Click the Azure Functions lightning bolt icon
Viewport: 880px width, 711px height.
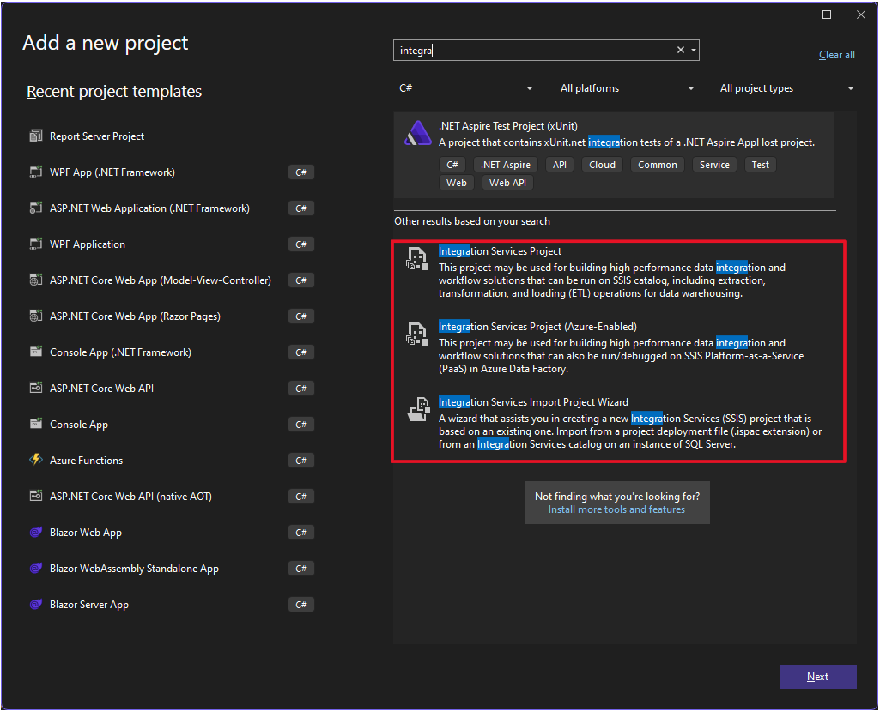click(x=36, y=461)
